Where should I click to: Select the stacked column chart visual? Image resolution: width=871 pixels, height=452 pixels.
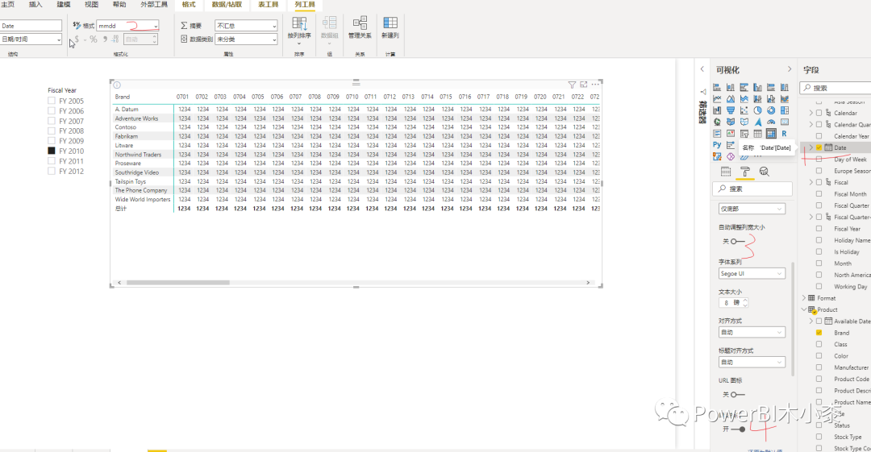731,87
